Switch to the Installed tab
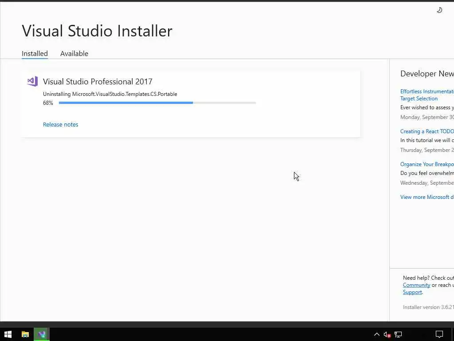Image resolution: width=454 pixels, height=341 pixels. click(35, 54)
